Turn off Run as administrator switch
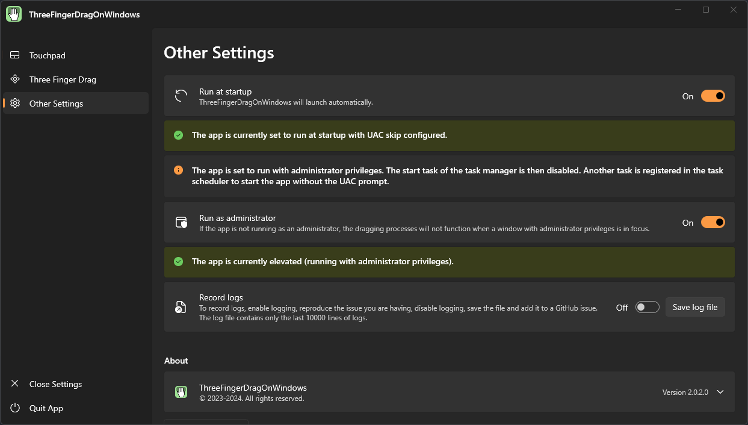The width and height of the screenshot is (748, 425). 712,223
